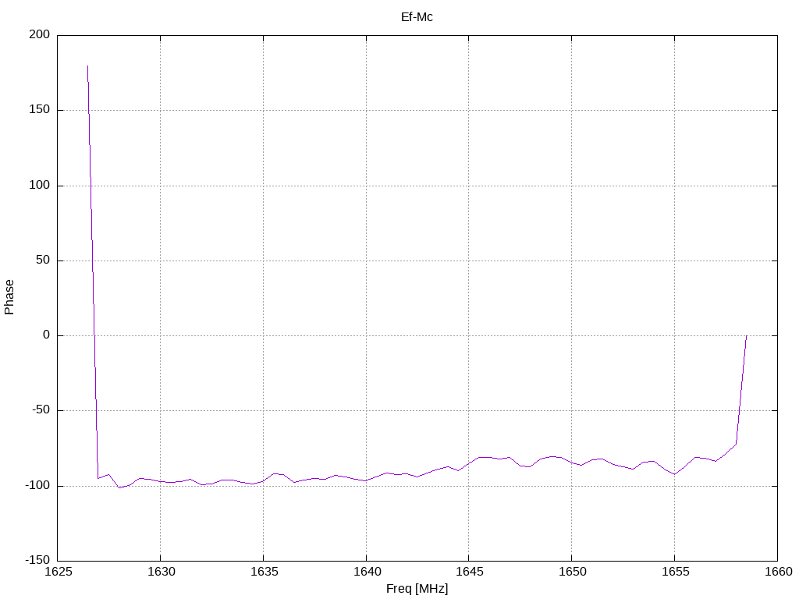Click the x-axis tick label 1625
The height and width of the screenshot is (599, 799).
click(58, 572)
